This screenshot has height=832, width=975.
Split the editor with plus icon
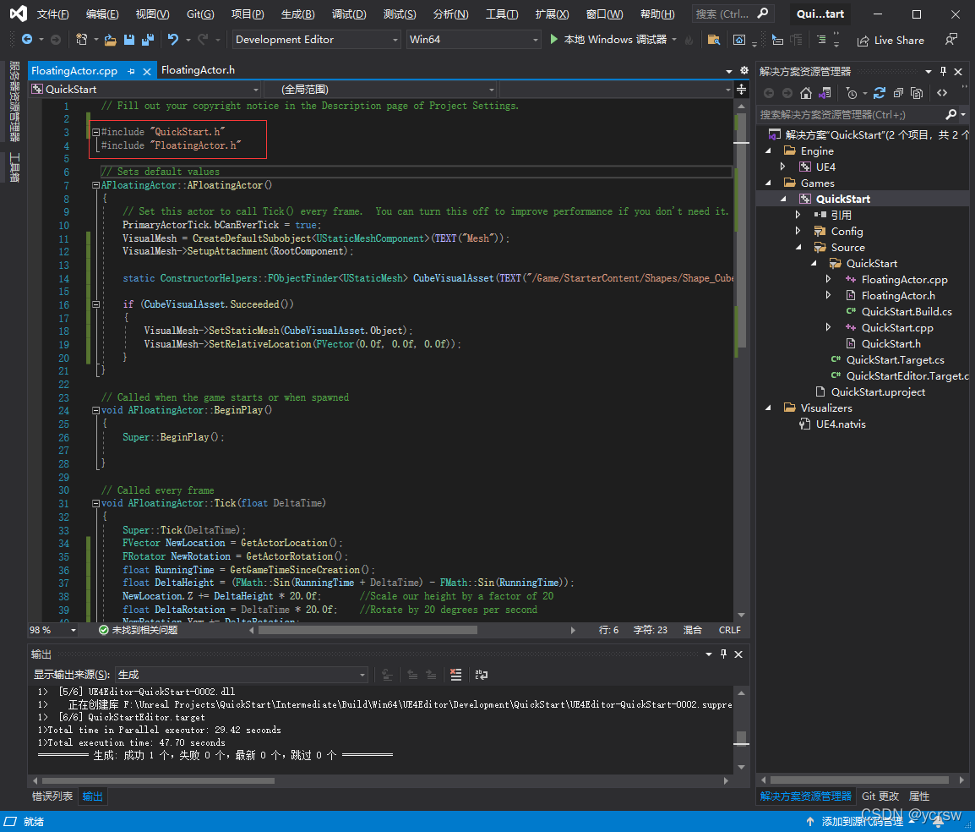point(741,90)
